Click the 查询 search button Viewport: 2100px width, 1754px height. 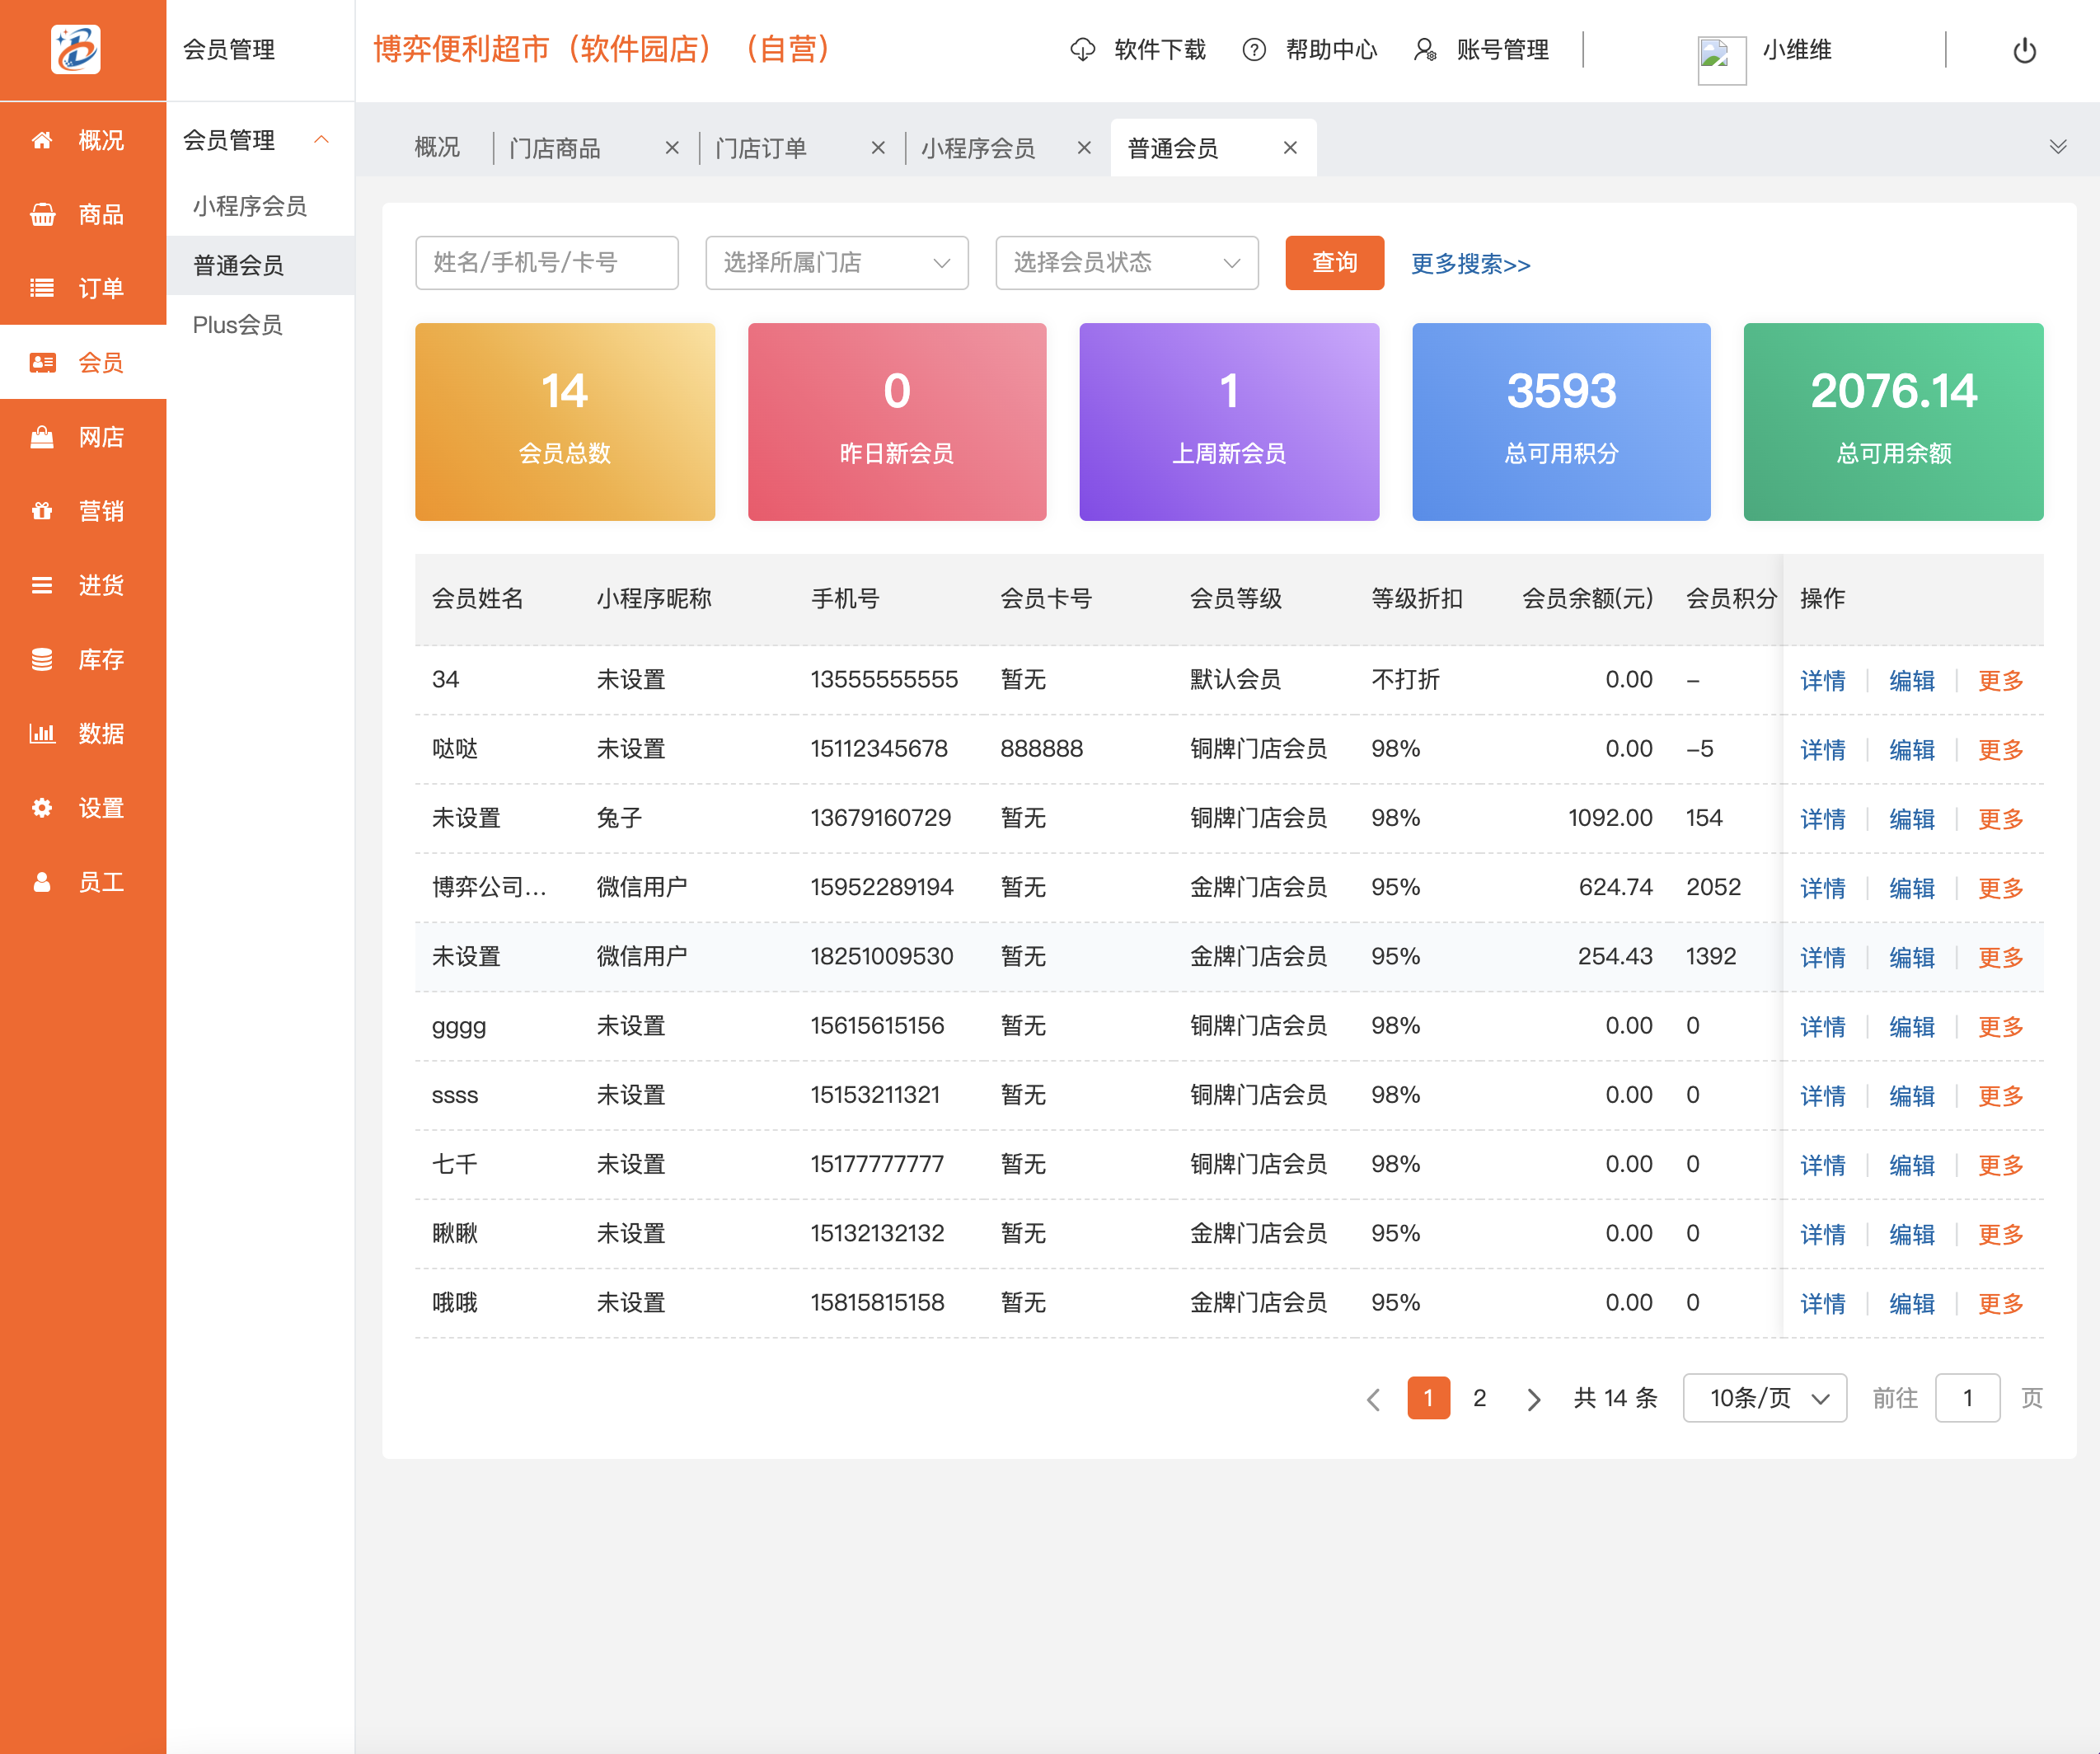coord(1334,263)
